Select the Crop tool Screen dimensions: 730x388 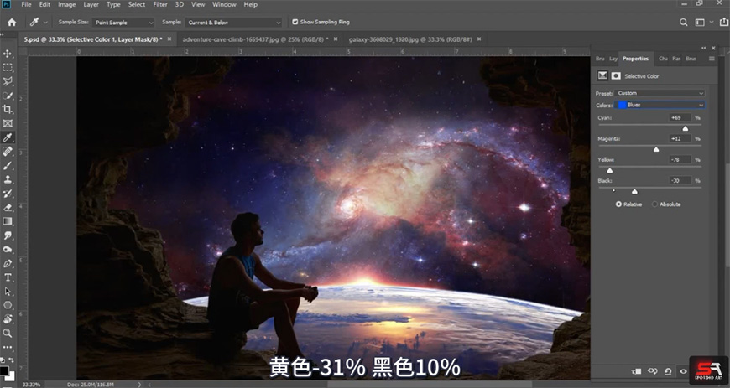[8, 109]
